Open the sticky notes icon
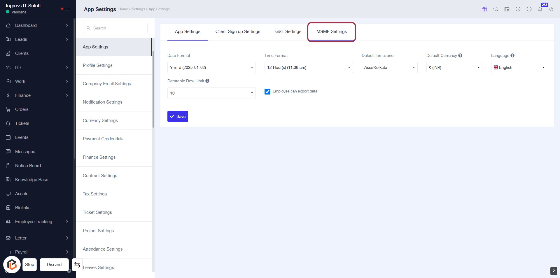The width and height of the screenshot is (560, 278). [x=507, y=9]
